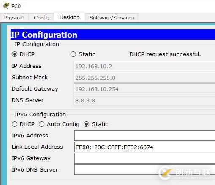Screen dimensions: 215x185
Task: Click the Subnet Mask field
Action: pyautogui.click(x=144, y=78)
